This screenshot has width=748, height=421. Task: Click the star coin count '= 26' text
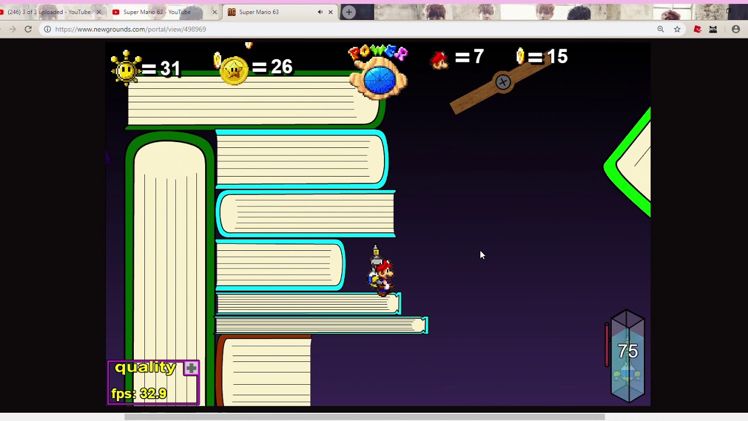tap(272, 67)
